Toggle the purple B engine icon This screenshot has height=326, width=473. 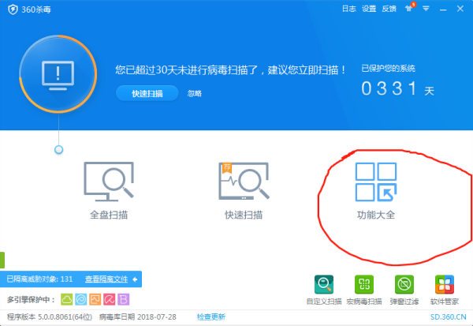124,299
